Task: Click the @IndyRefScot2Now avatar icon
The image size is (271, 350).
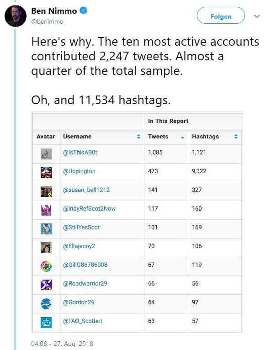Action: pos(46,210)
